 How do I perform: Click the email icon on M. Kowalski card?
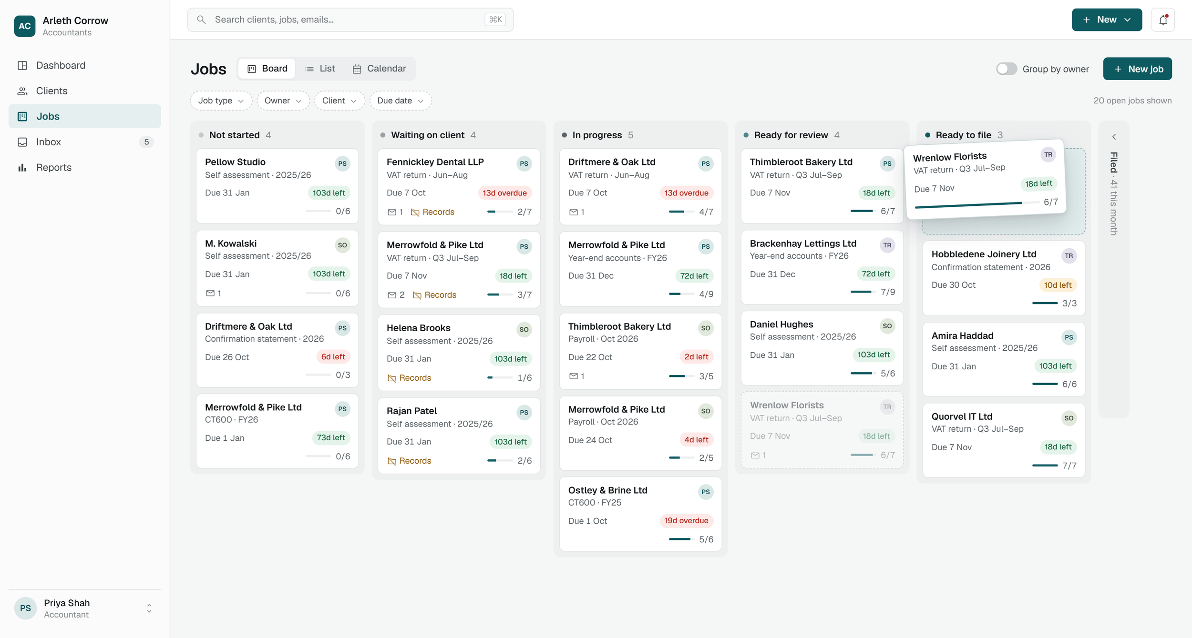tap(210, 293)
